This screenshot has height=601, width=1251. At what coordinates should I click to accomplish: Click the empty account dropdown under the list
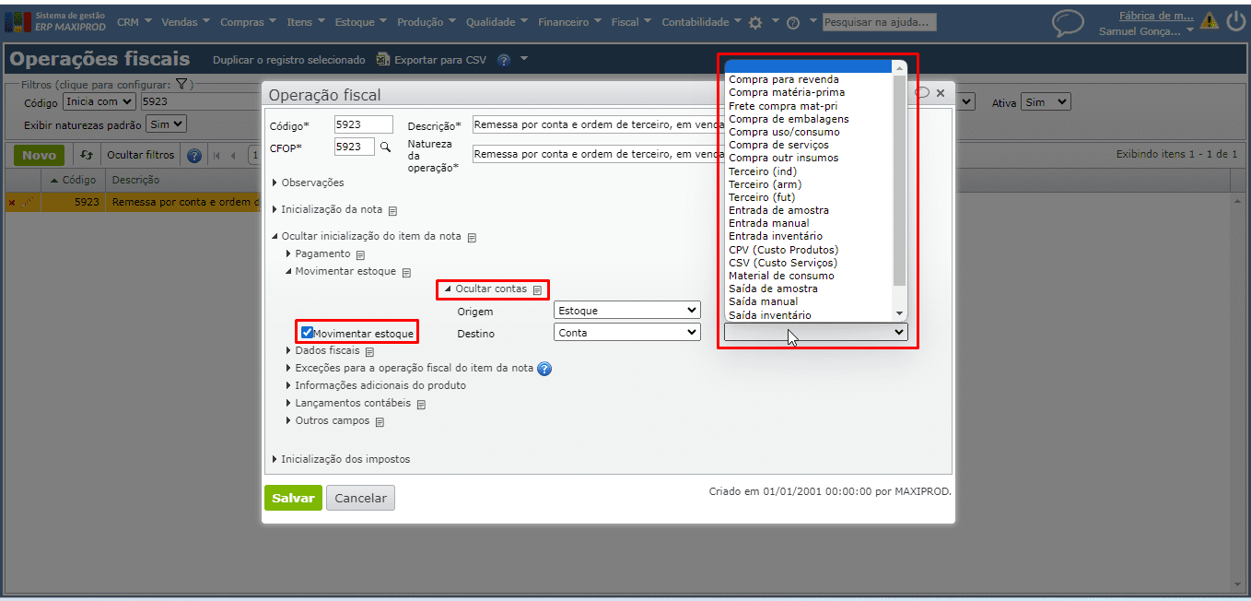coord(816,333)
